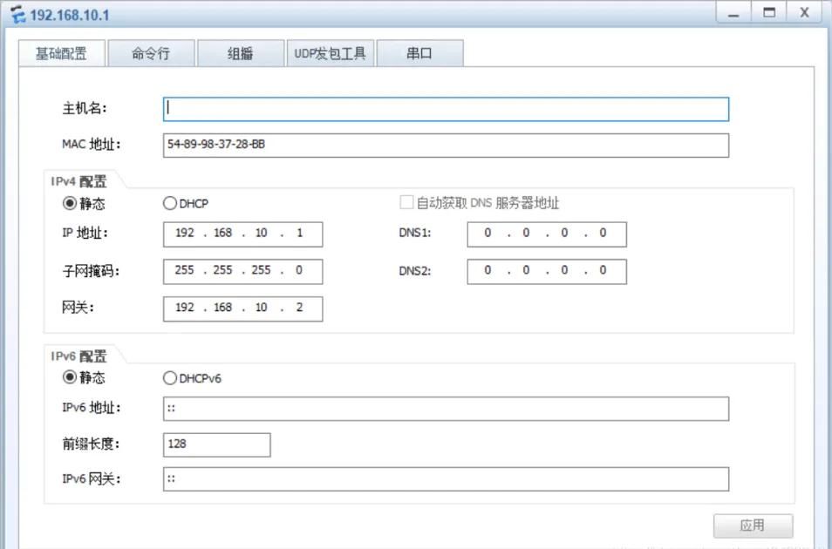Screen dimensions: 832x549
Task: Click the app icon in title bar
Action: pos(17,16)
